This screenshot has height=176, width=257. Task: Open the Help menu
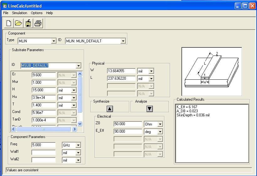click(49, 13)
